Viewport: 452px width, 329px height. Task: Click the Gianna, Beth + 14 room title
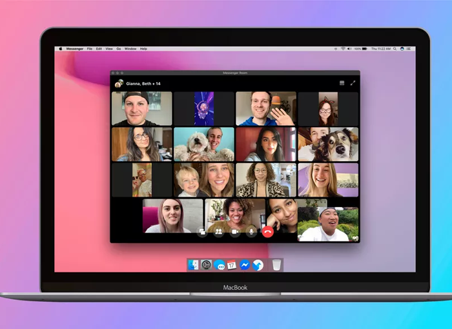(143, 84)
